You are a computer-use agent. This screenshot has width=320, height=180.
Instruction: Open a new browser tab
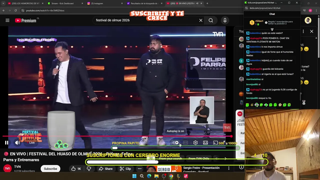tap(207, 3)
